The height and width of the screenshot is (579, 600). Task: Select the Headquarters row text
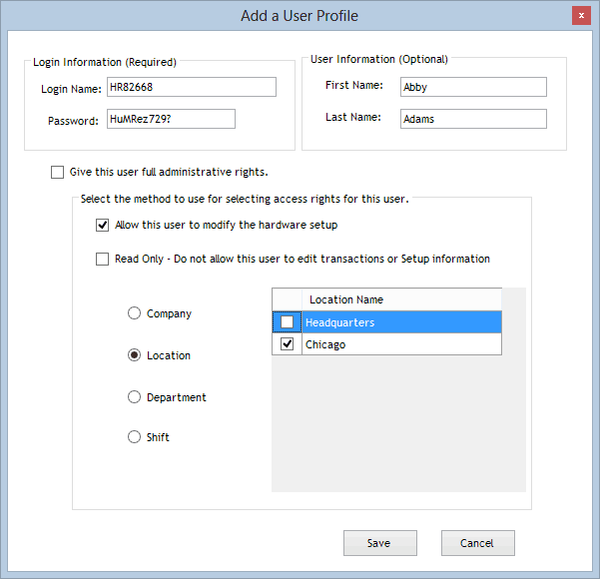tap(339, 322)
